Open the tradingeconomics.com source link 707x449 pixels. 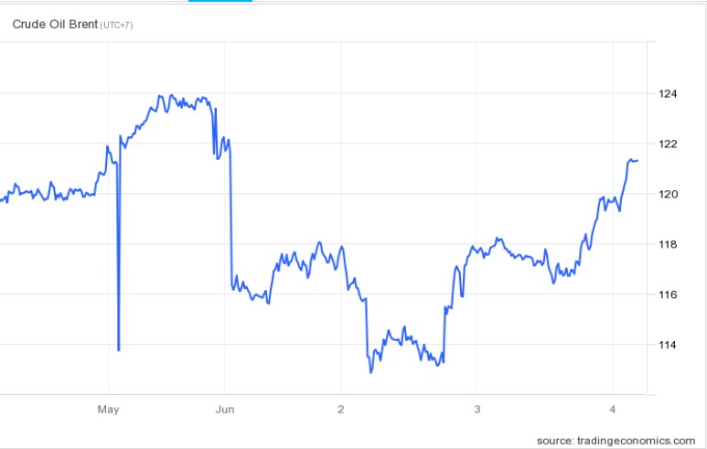point(616,440)
